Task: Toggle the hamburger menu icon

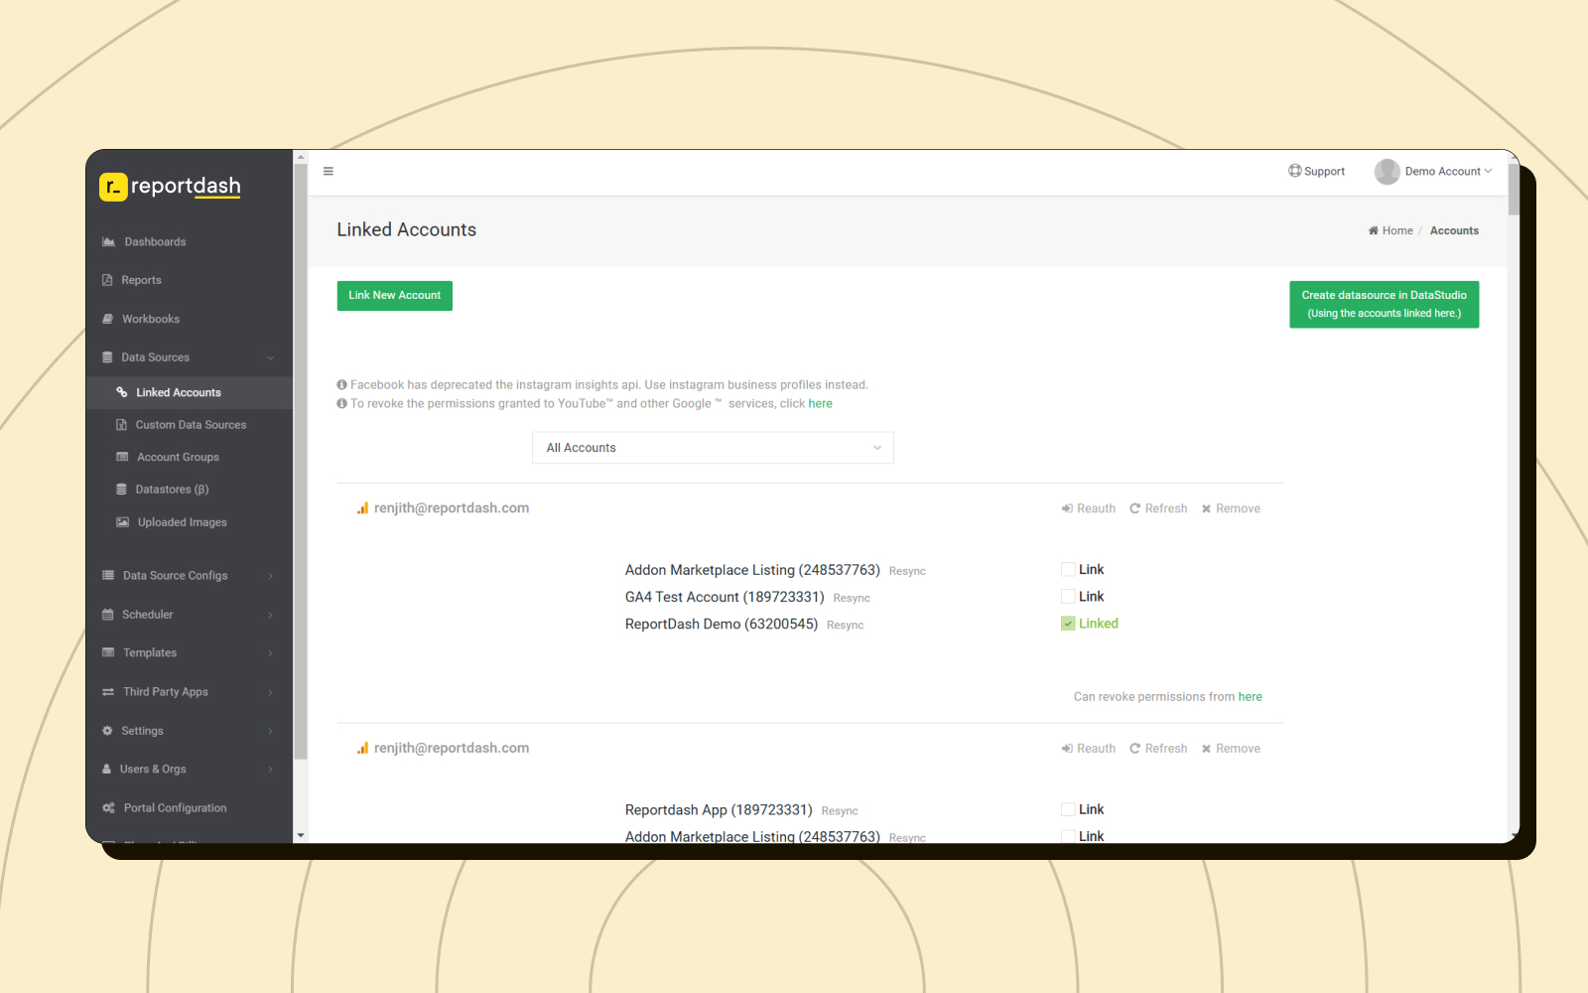Action: click(329, 172)
